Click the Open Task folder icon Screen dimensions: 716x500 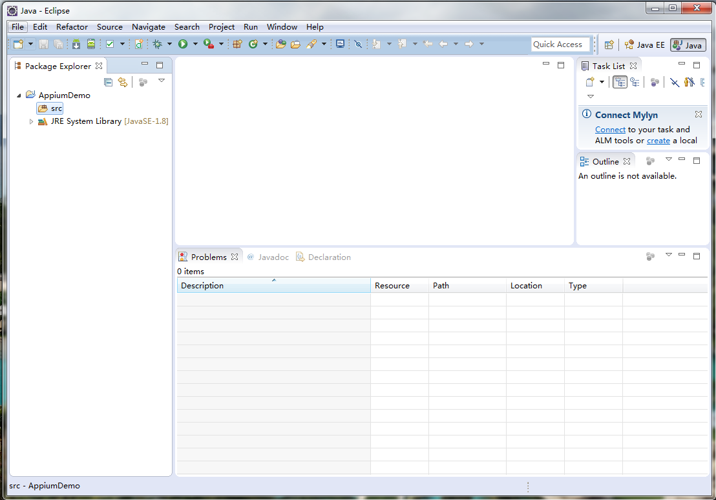pos(295,45)
